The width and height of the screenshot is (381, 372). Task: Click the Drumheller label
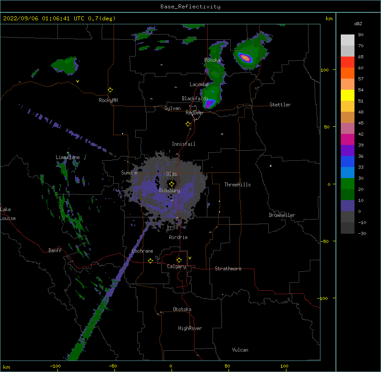pos(282,215)
